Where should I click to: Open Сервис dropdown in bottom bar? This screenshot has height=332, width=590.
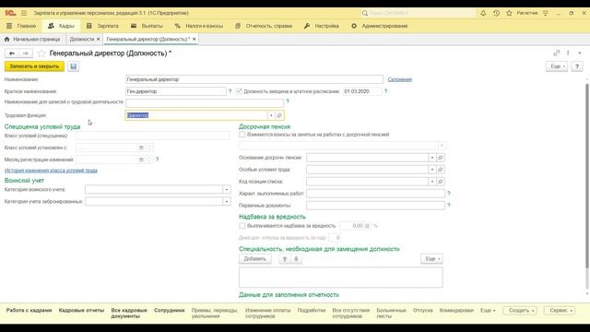pyautogui.click(x=560, y=311)
